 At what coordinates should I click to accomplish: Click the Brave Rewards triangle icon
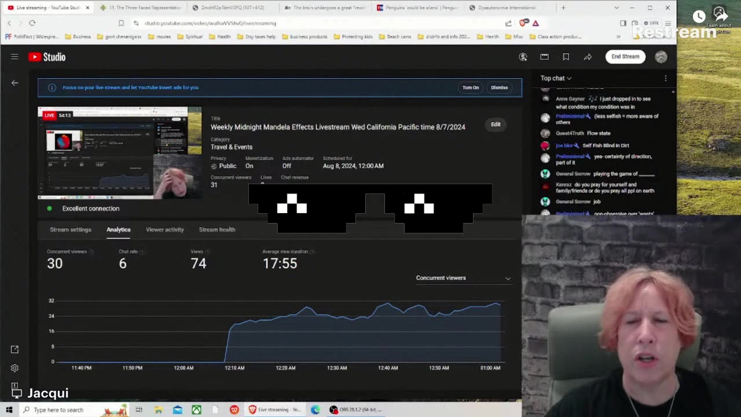point(535,23)
